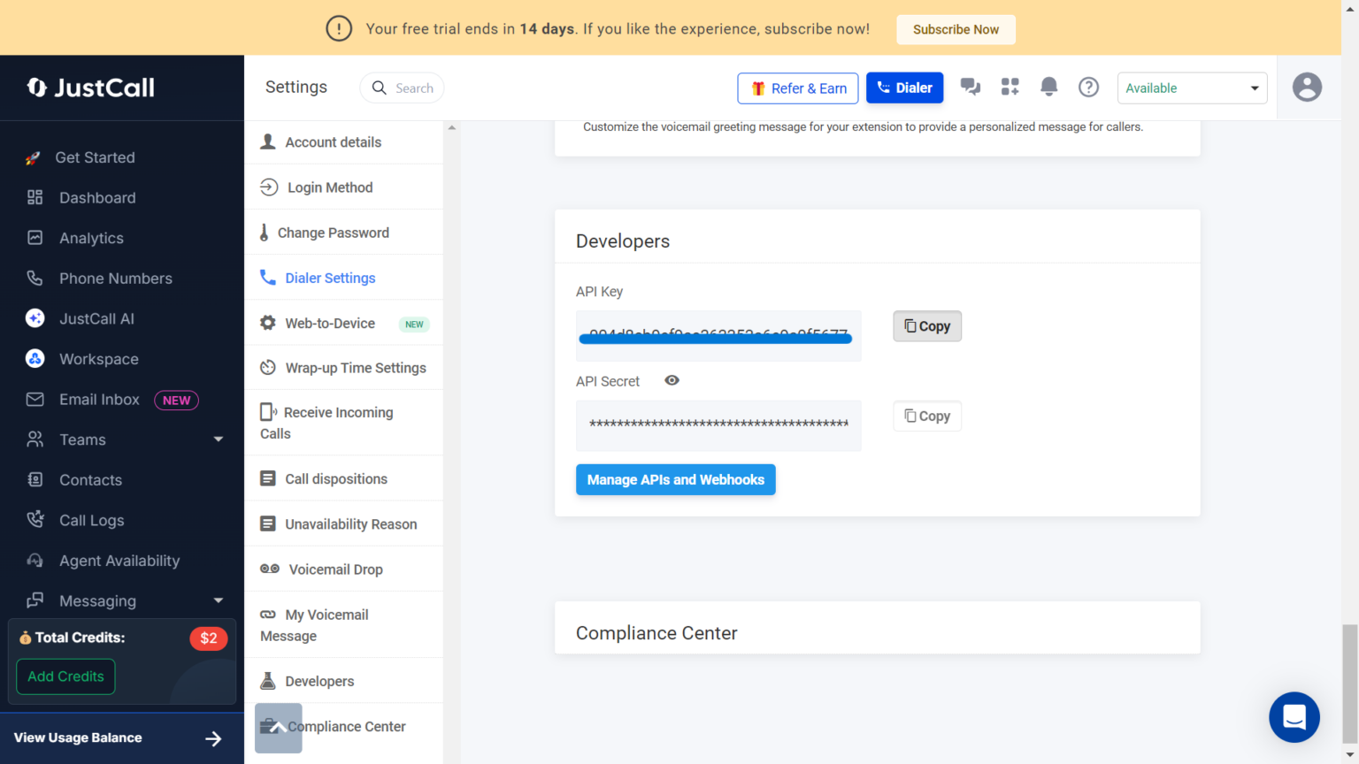Click the View Usage Balance arrow
Screen dimensions: 1359x764
tap(213, 738)
